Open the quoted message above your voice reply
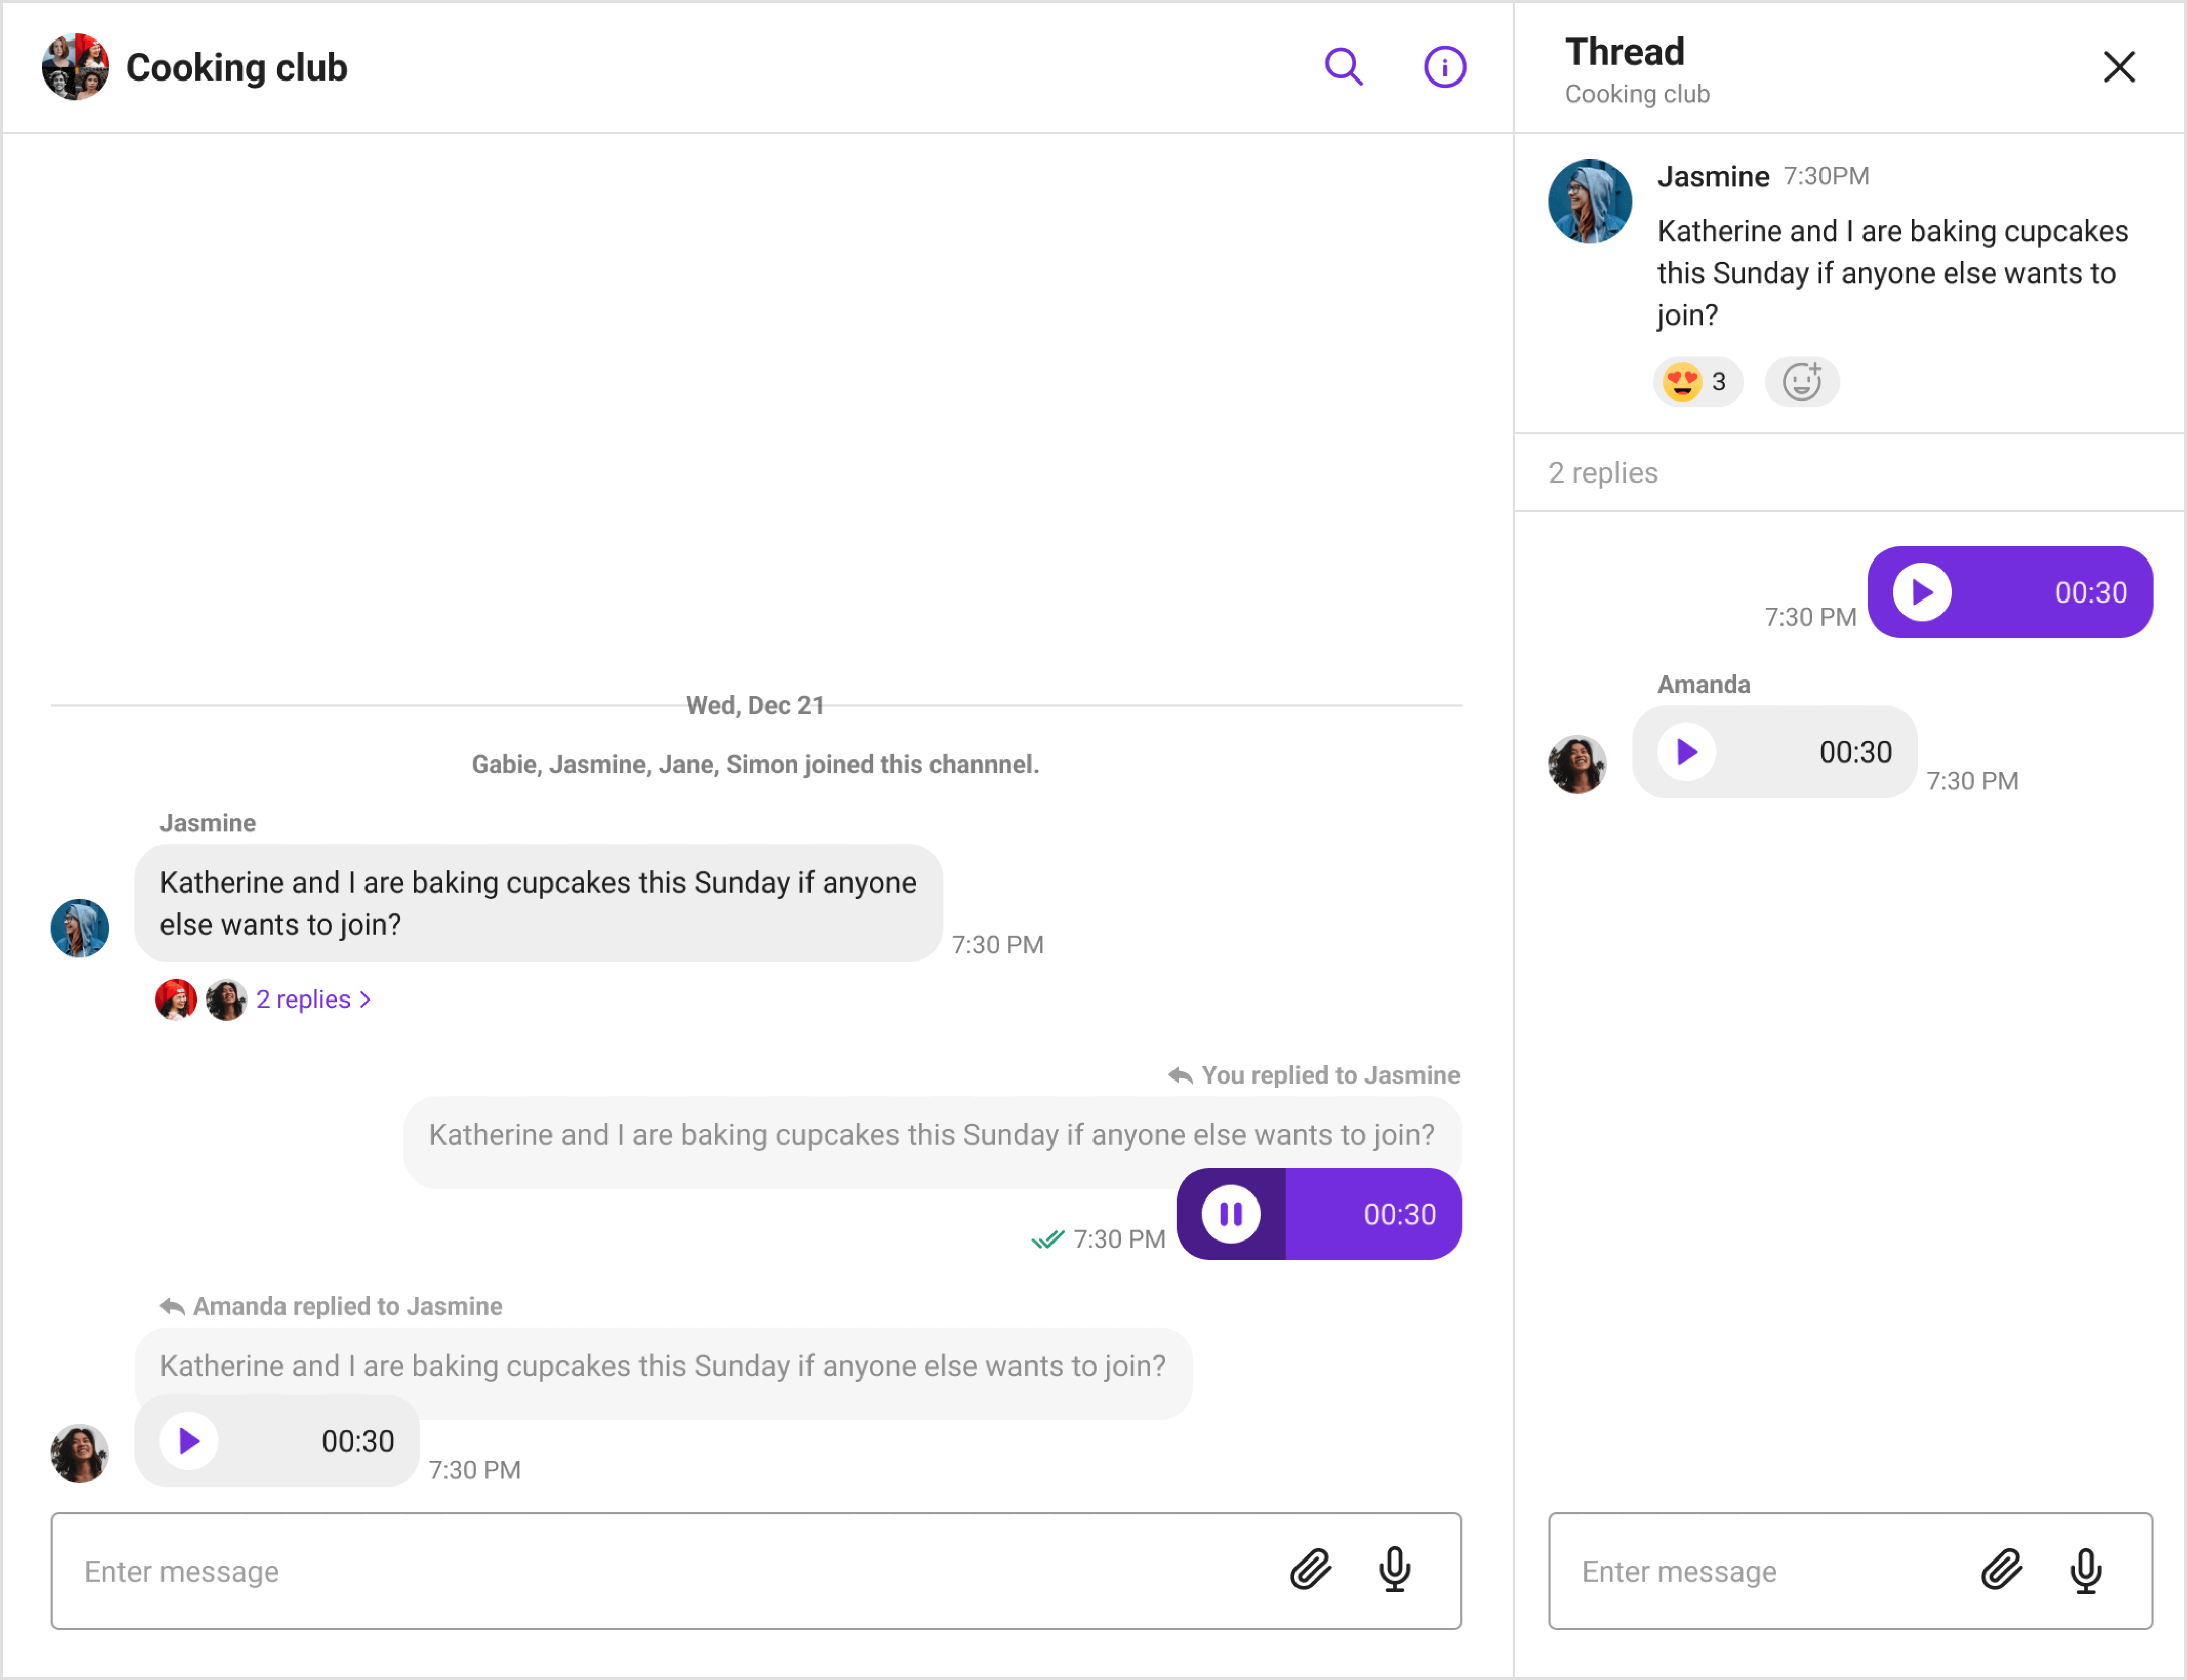The image size is (2187, 1680). [x=931, y=1134]
